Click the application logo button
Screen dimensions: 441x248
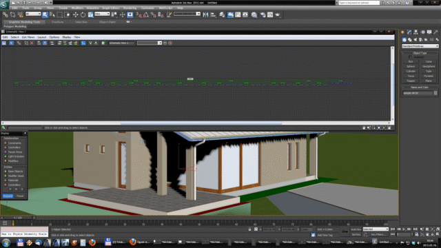click(5, 5)
